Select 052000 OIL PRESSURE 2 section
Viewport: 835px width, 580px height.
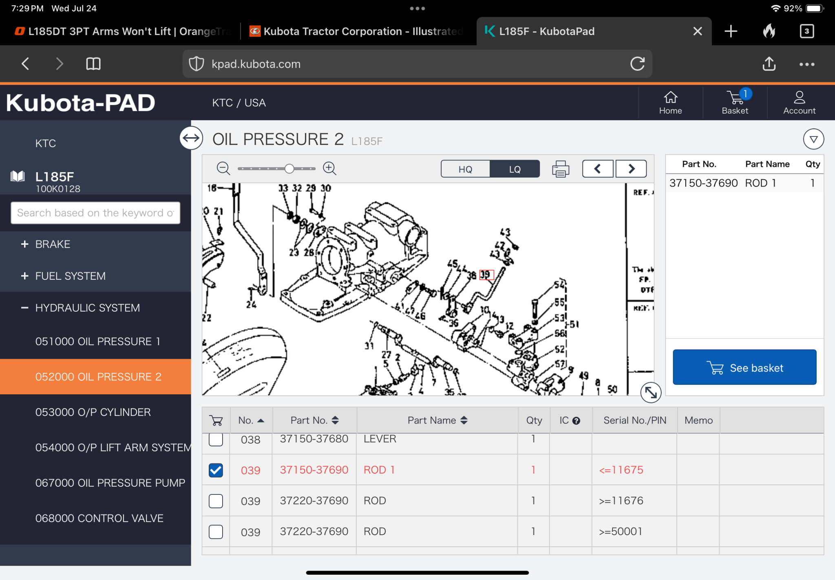tap(95, 377)
